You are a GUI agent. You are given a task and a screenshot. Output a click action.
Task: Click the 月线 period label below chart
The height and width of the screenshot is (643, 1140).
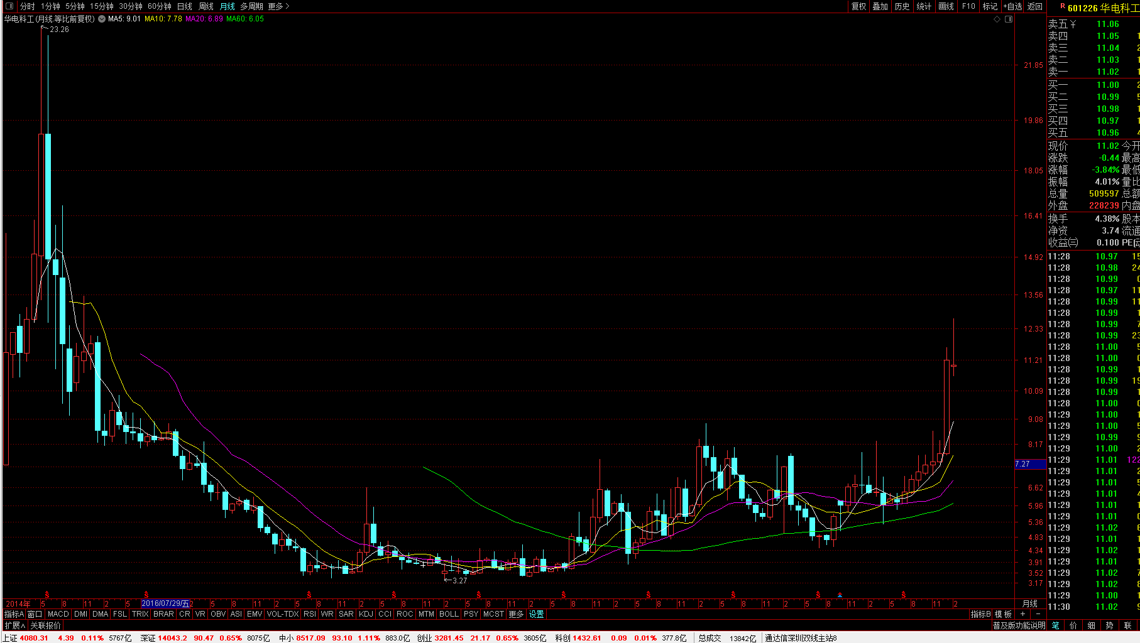tap(1030, 603)
